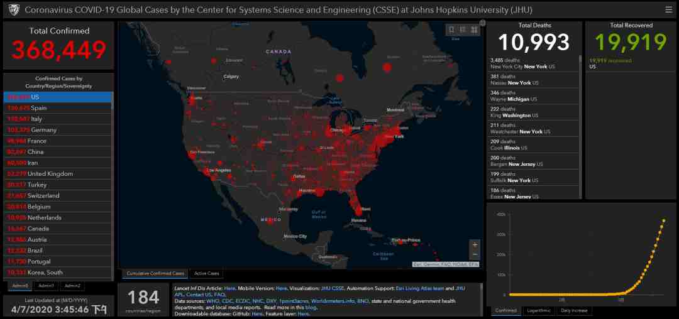Viewport: 679px width, 319px height.
Task: Select Germany in the country list
Action: tap(57, 130)
